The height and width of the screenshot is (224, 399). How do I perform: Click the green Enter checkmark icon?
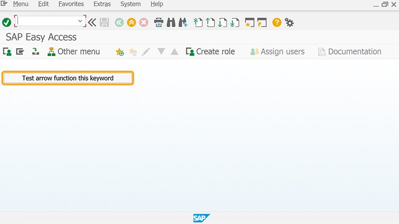click(x=6, y=22)
